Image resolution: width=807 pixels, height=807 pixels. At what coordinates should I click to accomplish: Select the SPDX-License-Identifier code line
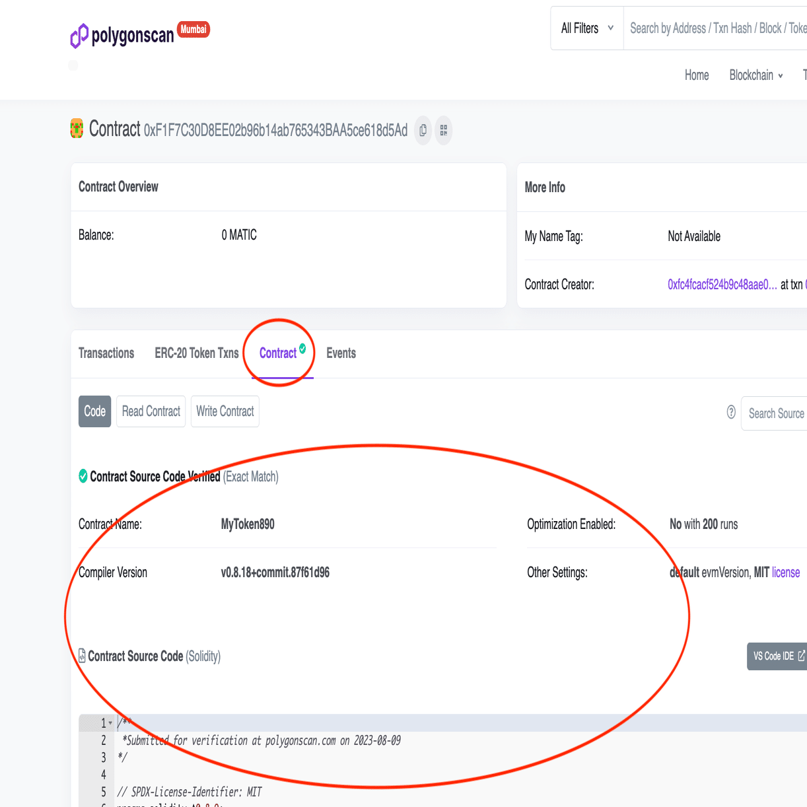click(190, 792)
